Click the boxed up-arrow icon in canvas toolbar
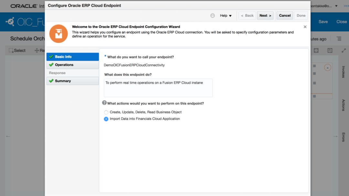The height and width of the screenshot is (196, 349). tap(330, 50)
